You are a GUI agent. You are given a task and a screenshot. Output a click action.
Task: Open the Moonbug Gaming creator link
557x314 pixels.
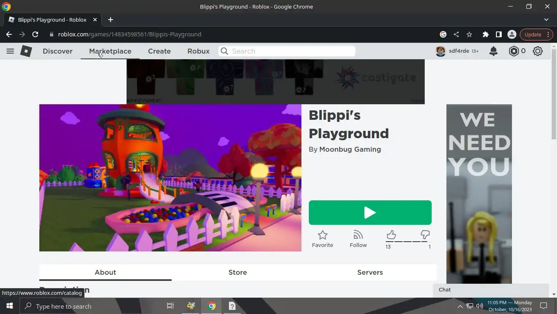point(350,149)
